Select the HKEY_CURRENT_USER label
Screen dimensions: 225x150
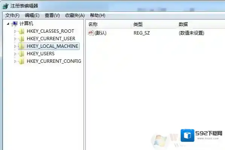tap(51, 39)
